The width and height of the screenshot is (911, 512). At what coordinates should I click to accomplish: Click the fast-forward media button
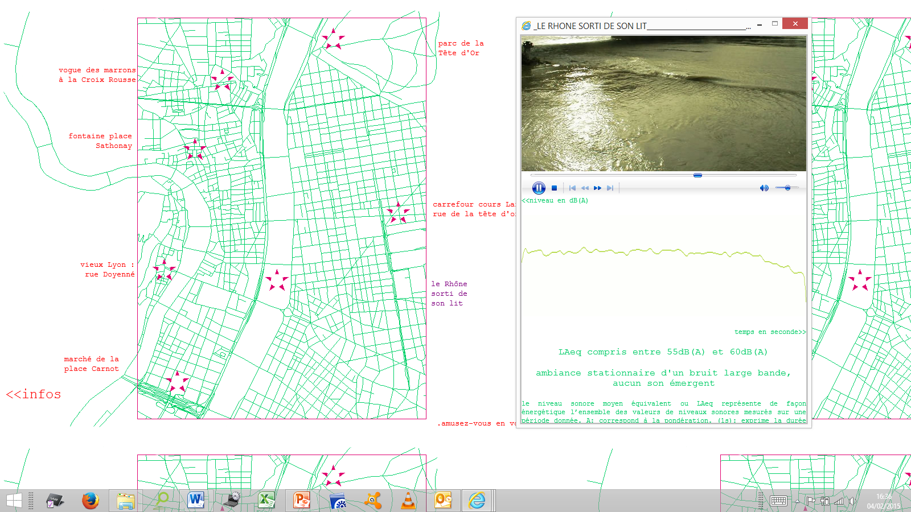point(597,188)
